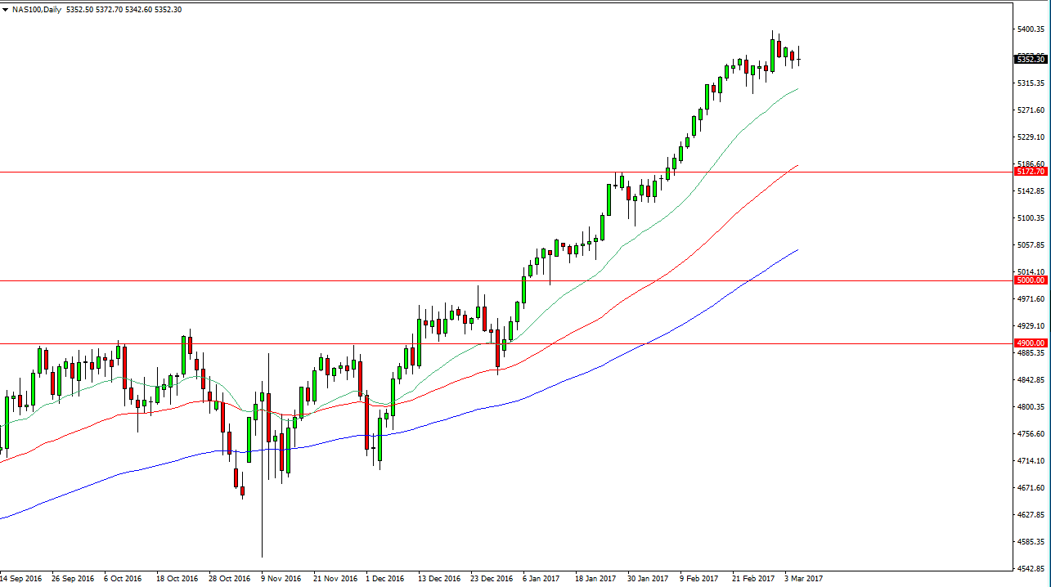Click the red 5172.70 price level tag

click(x=1031, y=172)
